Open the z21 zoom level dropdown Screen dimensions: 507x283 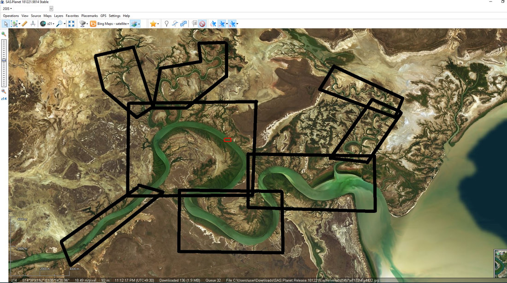tap(50, 24)
